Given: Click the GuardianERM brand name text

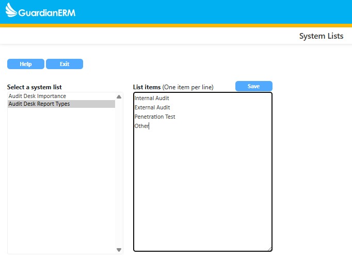Looking at the screenshot, I should (47, 12).
